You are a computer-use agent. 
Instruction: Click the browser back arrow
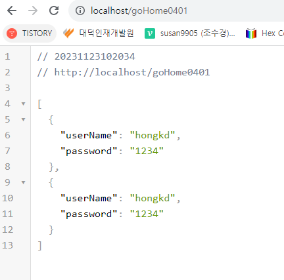coord(12,10)
